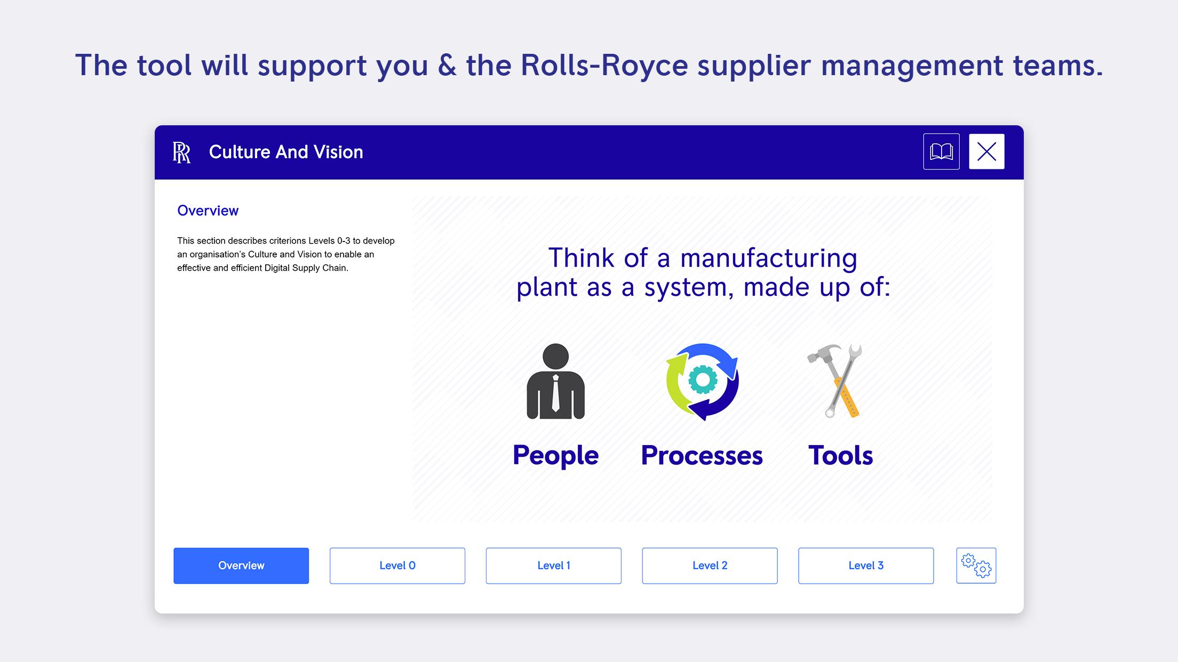Click the Tools hammer and wrench icon
1178x662 pixels.
(835, 381)
